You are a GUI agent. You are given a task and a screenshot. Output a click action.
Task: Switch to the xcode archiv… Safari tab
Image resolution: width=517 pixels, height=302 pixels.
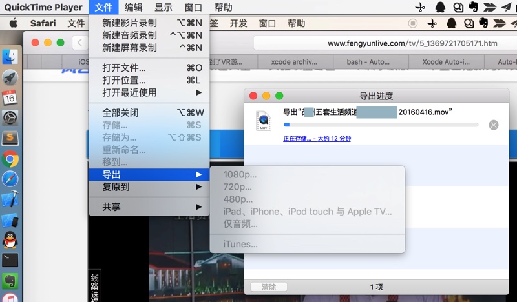[x=295, y=62]
